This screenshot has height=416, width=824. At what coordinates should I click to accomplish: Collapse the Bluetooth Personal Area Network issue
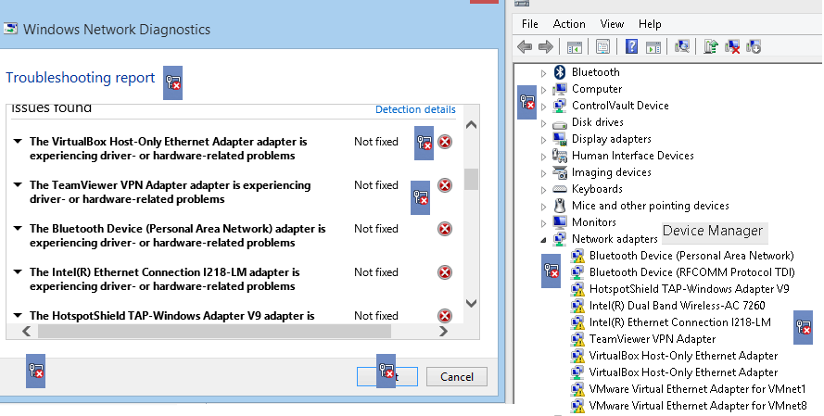[x=18, y=229]
